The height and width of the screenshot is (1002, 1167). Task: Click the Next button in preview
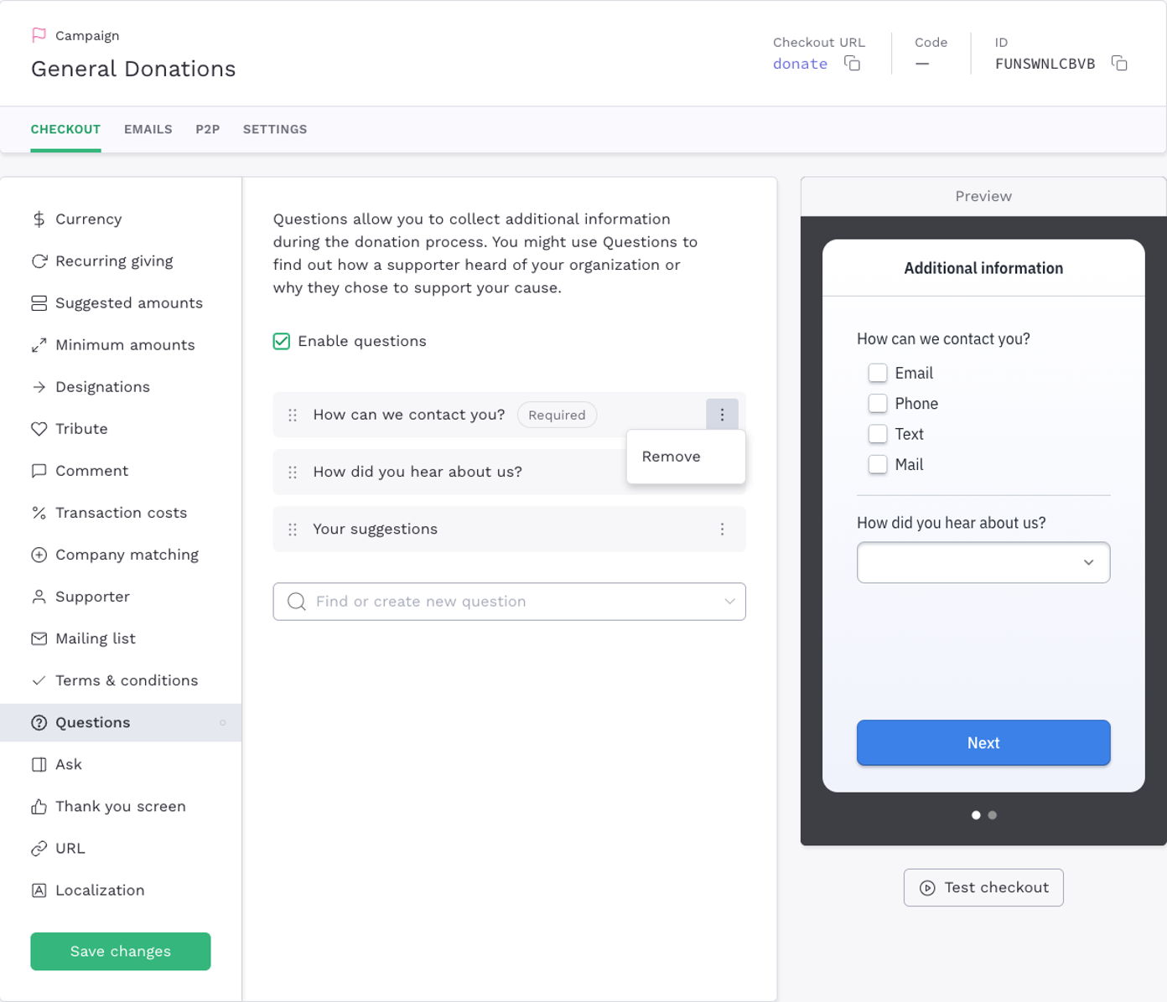983,742
